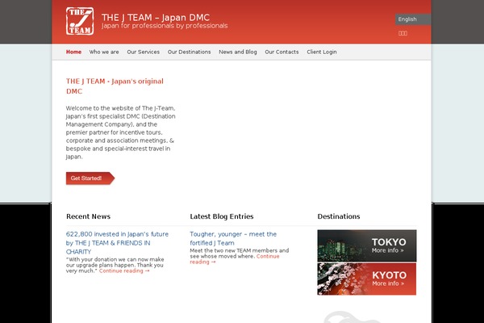
Task: Click the J Team logo icon
Action: pos(80,21)
